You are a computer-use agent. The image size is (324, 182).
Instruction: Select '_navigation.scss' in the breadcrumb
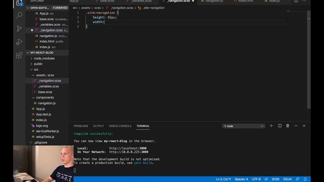pyautogui.click(x=121, y=8)
